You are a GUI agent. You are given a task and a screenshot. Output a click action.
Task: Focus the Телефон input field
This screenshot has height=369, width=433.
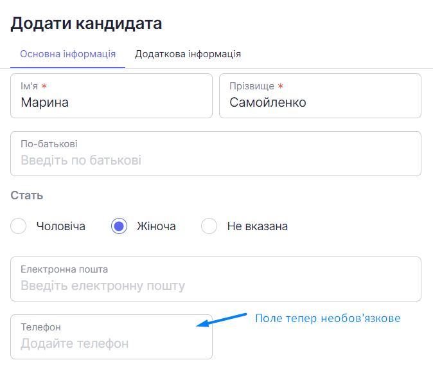(x=111, y=337)
